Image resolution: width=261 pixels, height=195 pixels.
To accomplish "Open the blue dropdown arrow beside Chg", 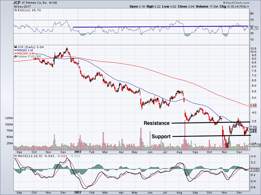I will [248, 7].
